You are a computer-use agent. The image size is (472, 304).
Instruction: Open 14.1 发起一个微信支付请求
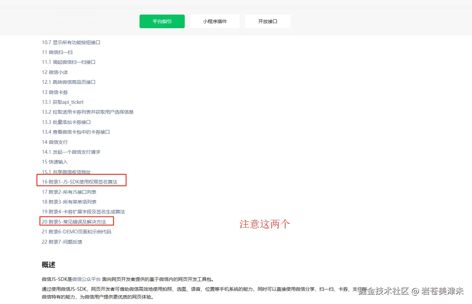(71, 152)
